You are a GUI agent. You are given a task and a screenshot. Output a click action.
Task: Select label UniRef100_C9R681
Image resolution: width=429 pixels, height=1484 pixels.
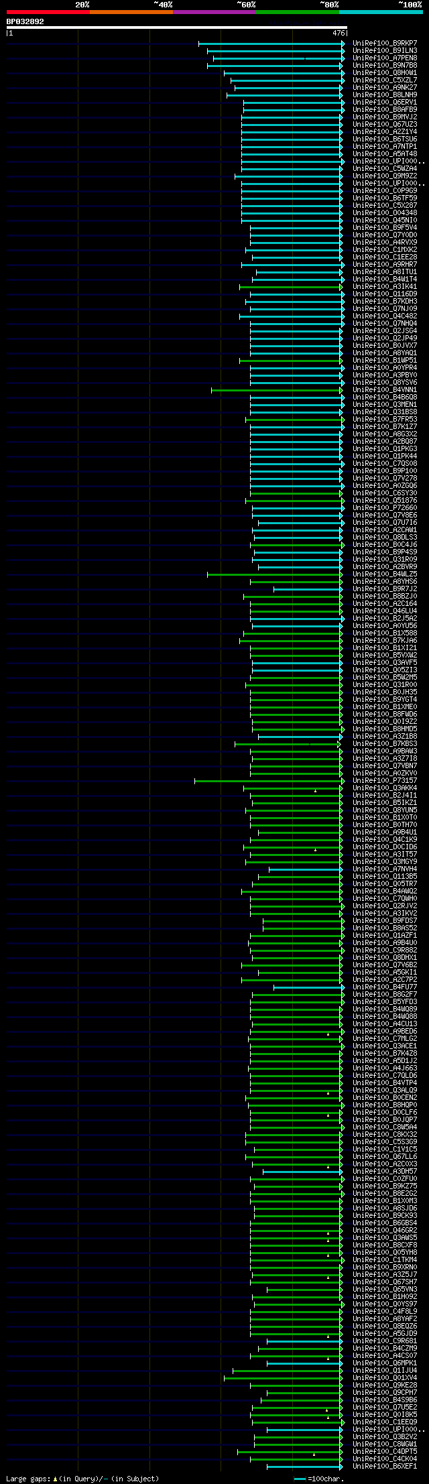pos(385,1341)
